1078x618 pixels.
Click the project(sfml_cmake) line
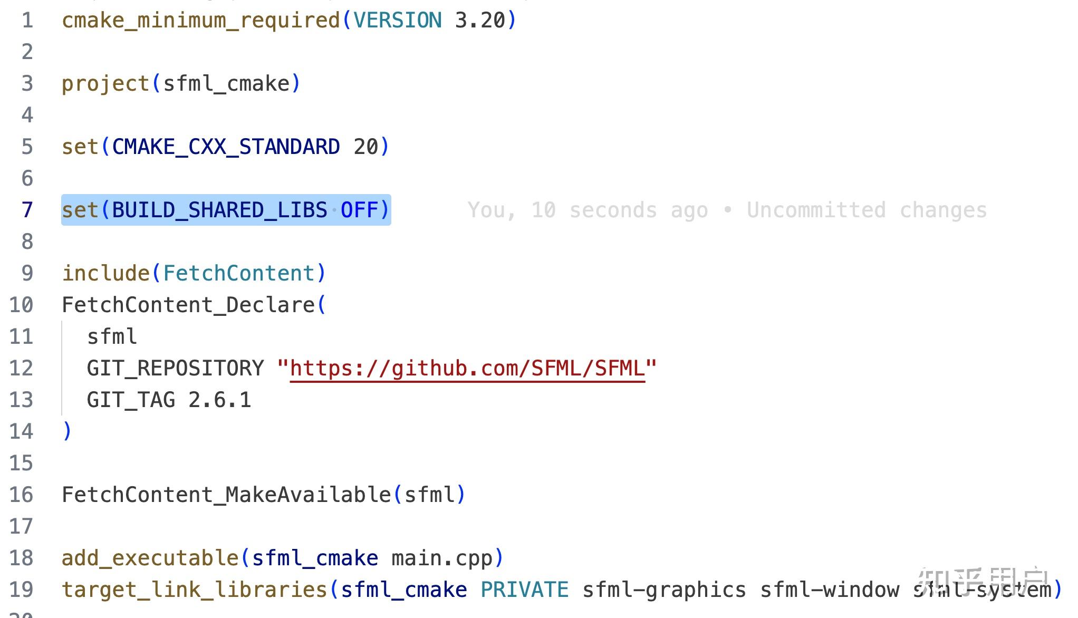click(x=181, y=83)
